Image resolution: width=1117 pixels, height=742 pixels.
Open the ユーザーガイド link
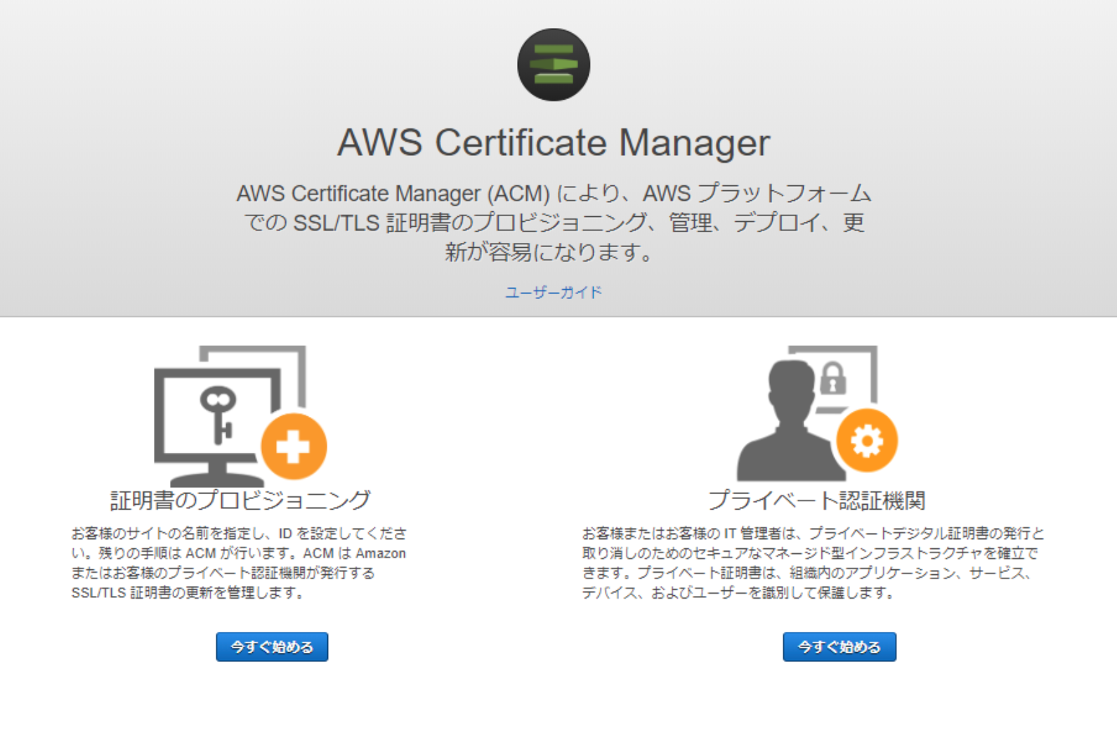tap(554, 293)
